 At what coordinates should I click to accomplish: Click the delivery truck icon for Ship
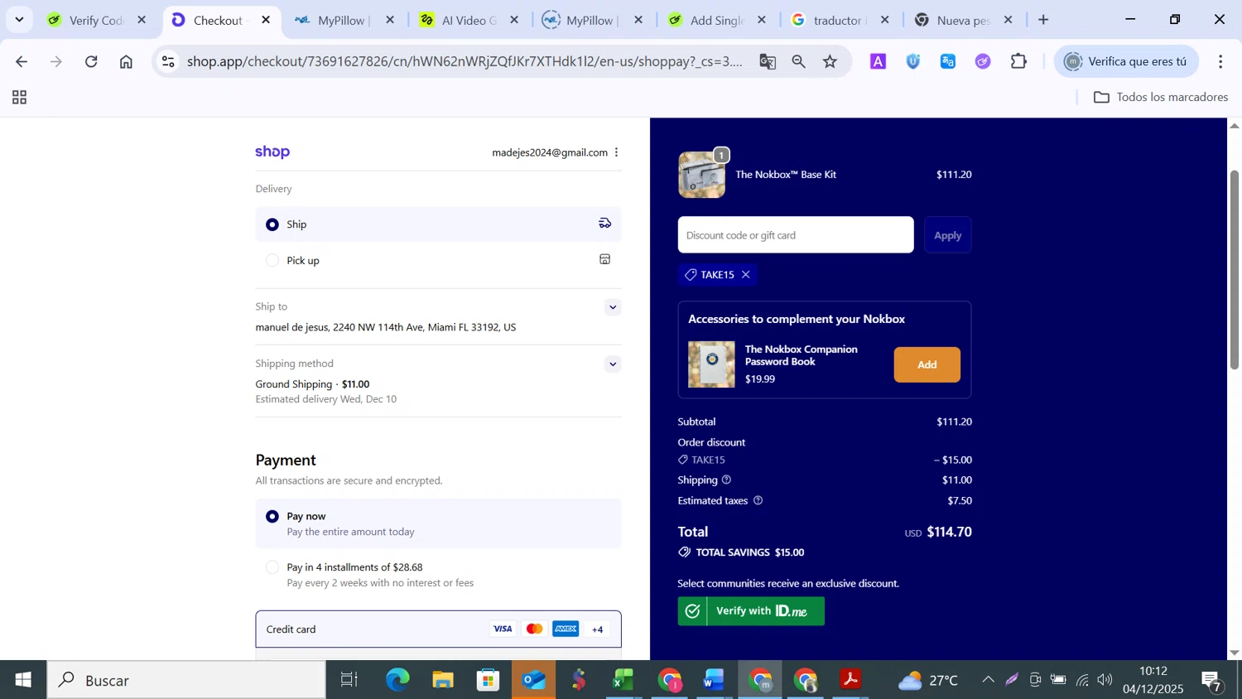[605, 223]
